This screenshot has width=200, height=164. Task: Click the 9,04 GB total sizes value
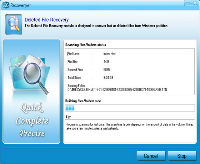(108, 78)
